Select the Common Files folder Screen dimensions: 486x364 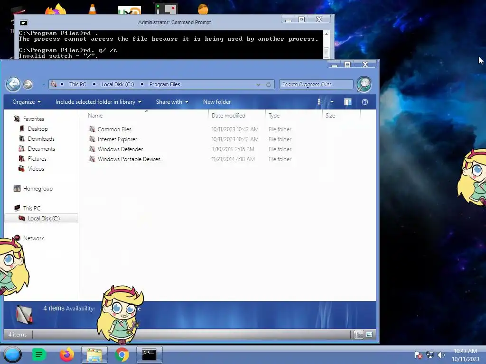(x=114, y=129)
